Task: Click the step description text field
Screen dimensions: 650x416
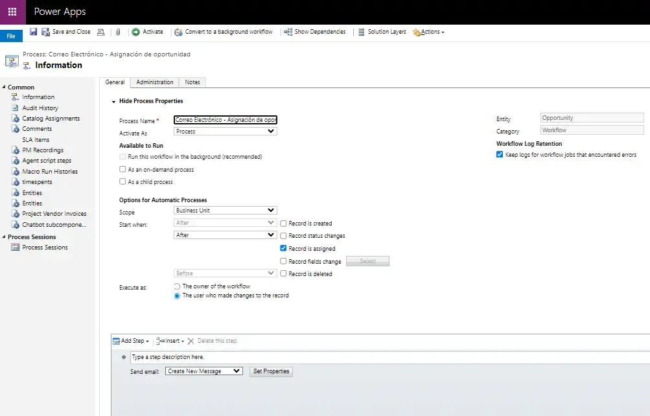Action: click(x=389, y=357)
